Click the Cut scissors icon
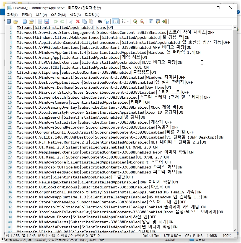Viewport: 241px width, 243px height. (71, 21)
